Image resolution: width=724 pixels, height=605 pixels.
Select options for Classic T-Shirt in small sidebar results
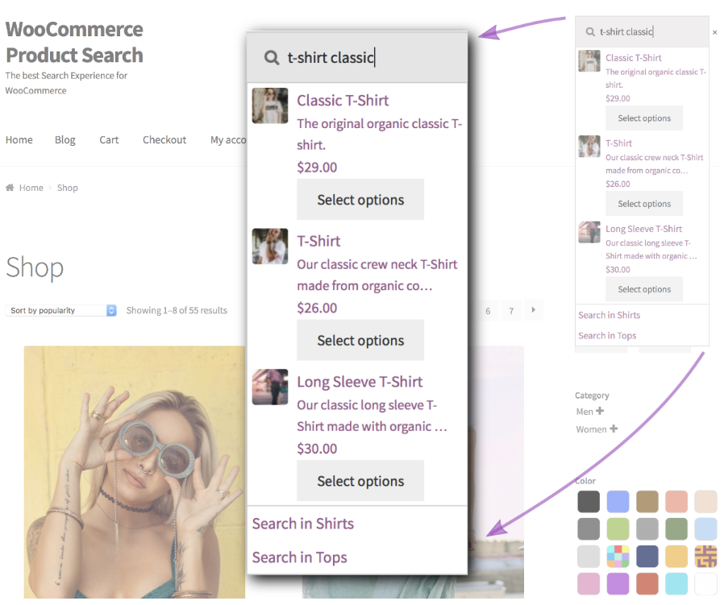[644, 118]
